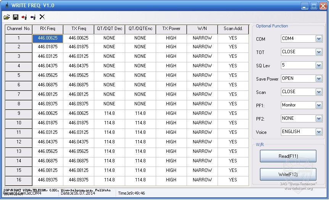Click the Save floppy disk icon

point(16,17)
